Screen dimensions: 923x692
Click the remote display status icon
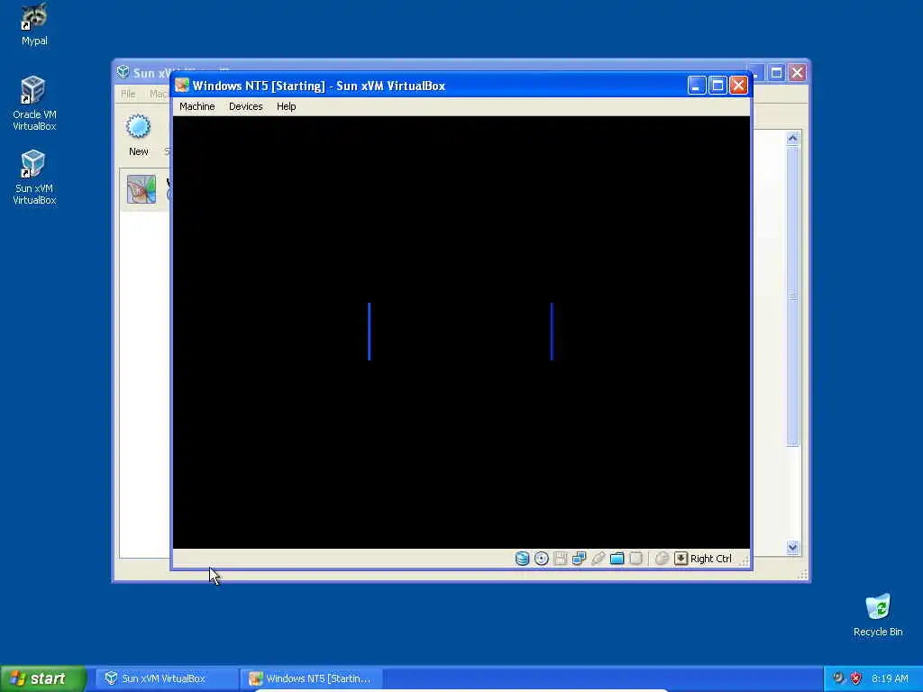[x=635, y=559]
